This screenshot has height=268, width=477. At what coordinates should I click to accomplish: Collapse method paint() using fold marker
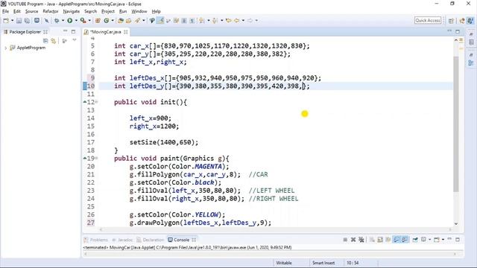pos(96,159)
